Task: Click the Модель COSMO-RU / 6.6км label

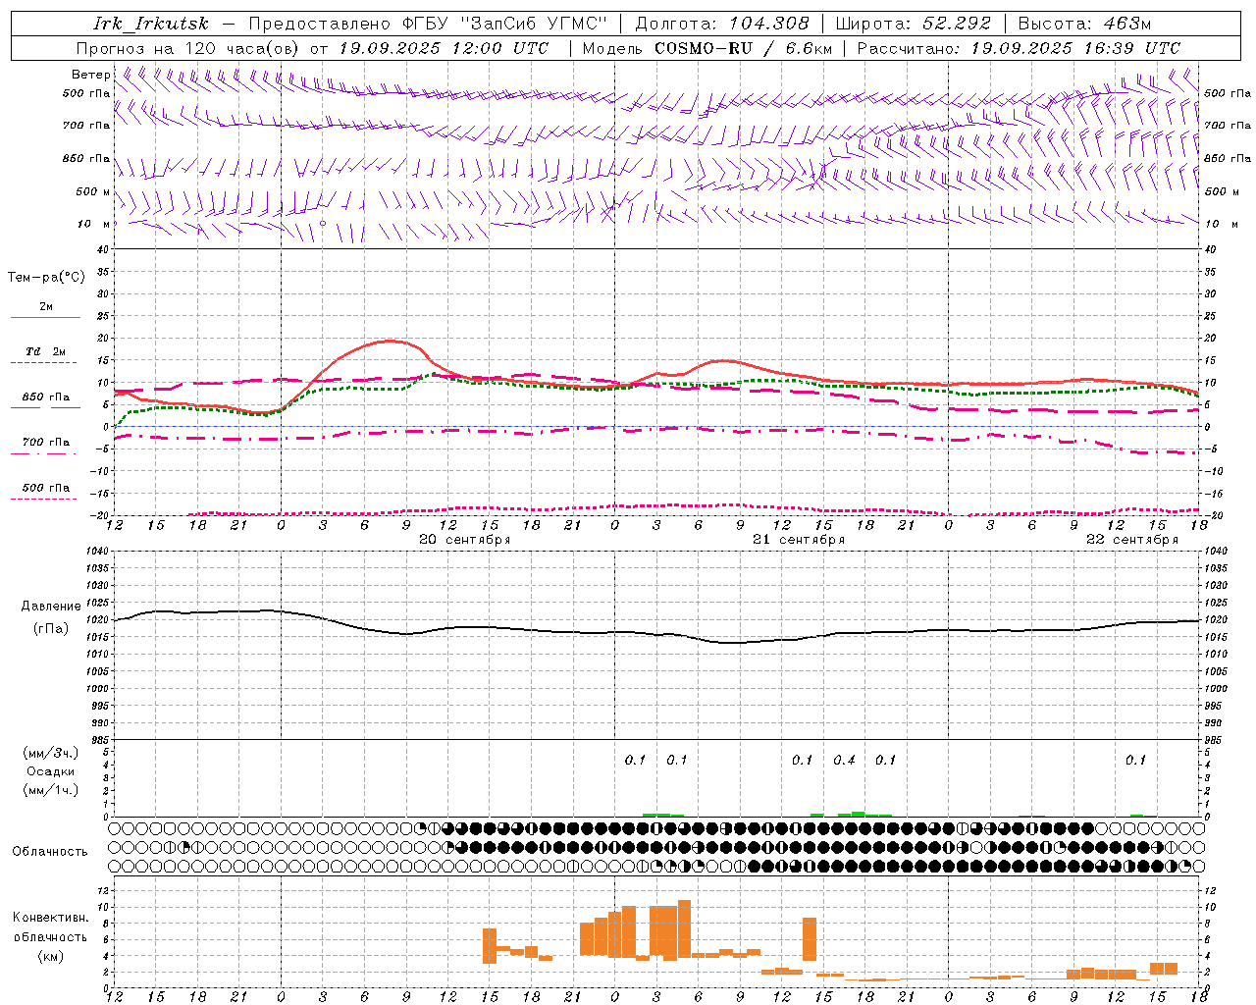Action: [x=707, y=48]
